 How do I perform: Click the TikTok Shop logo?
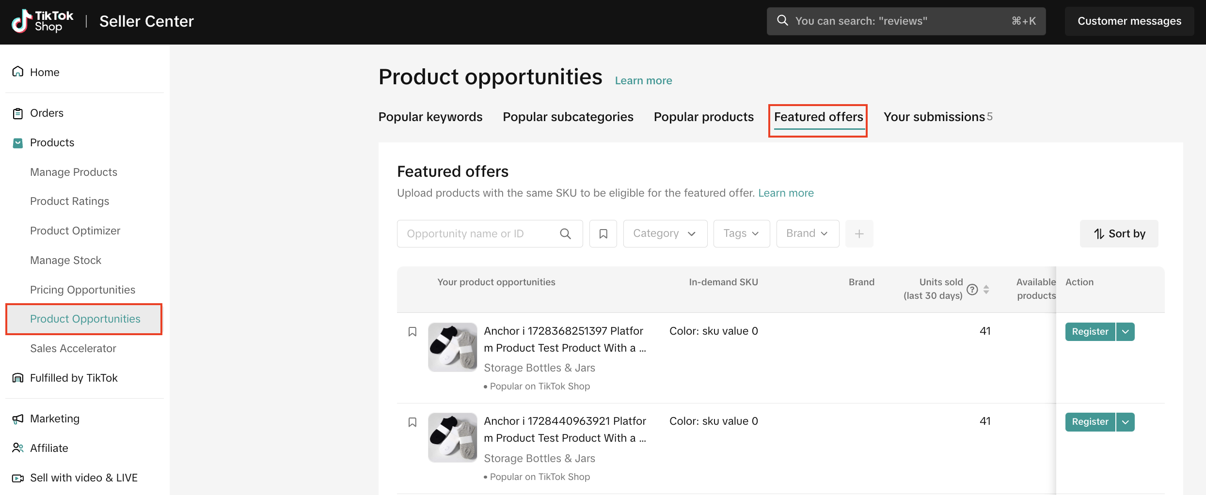pos(43,21)
